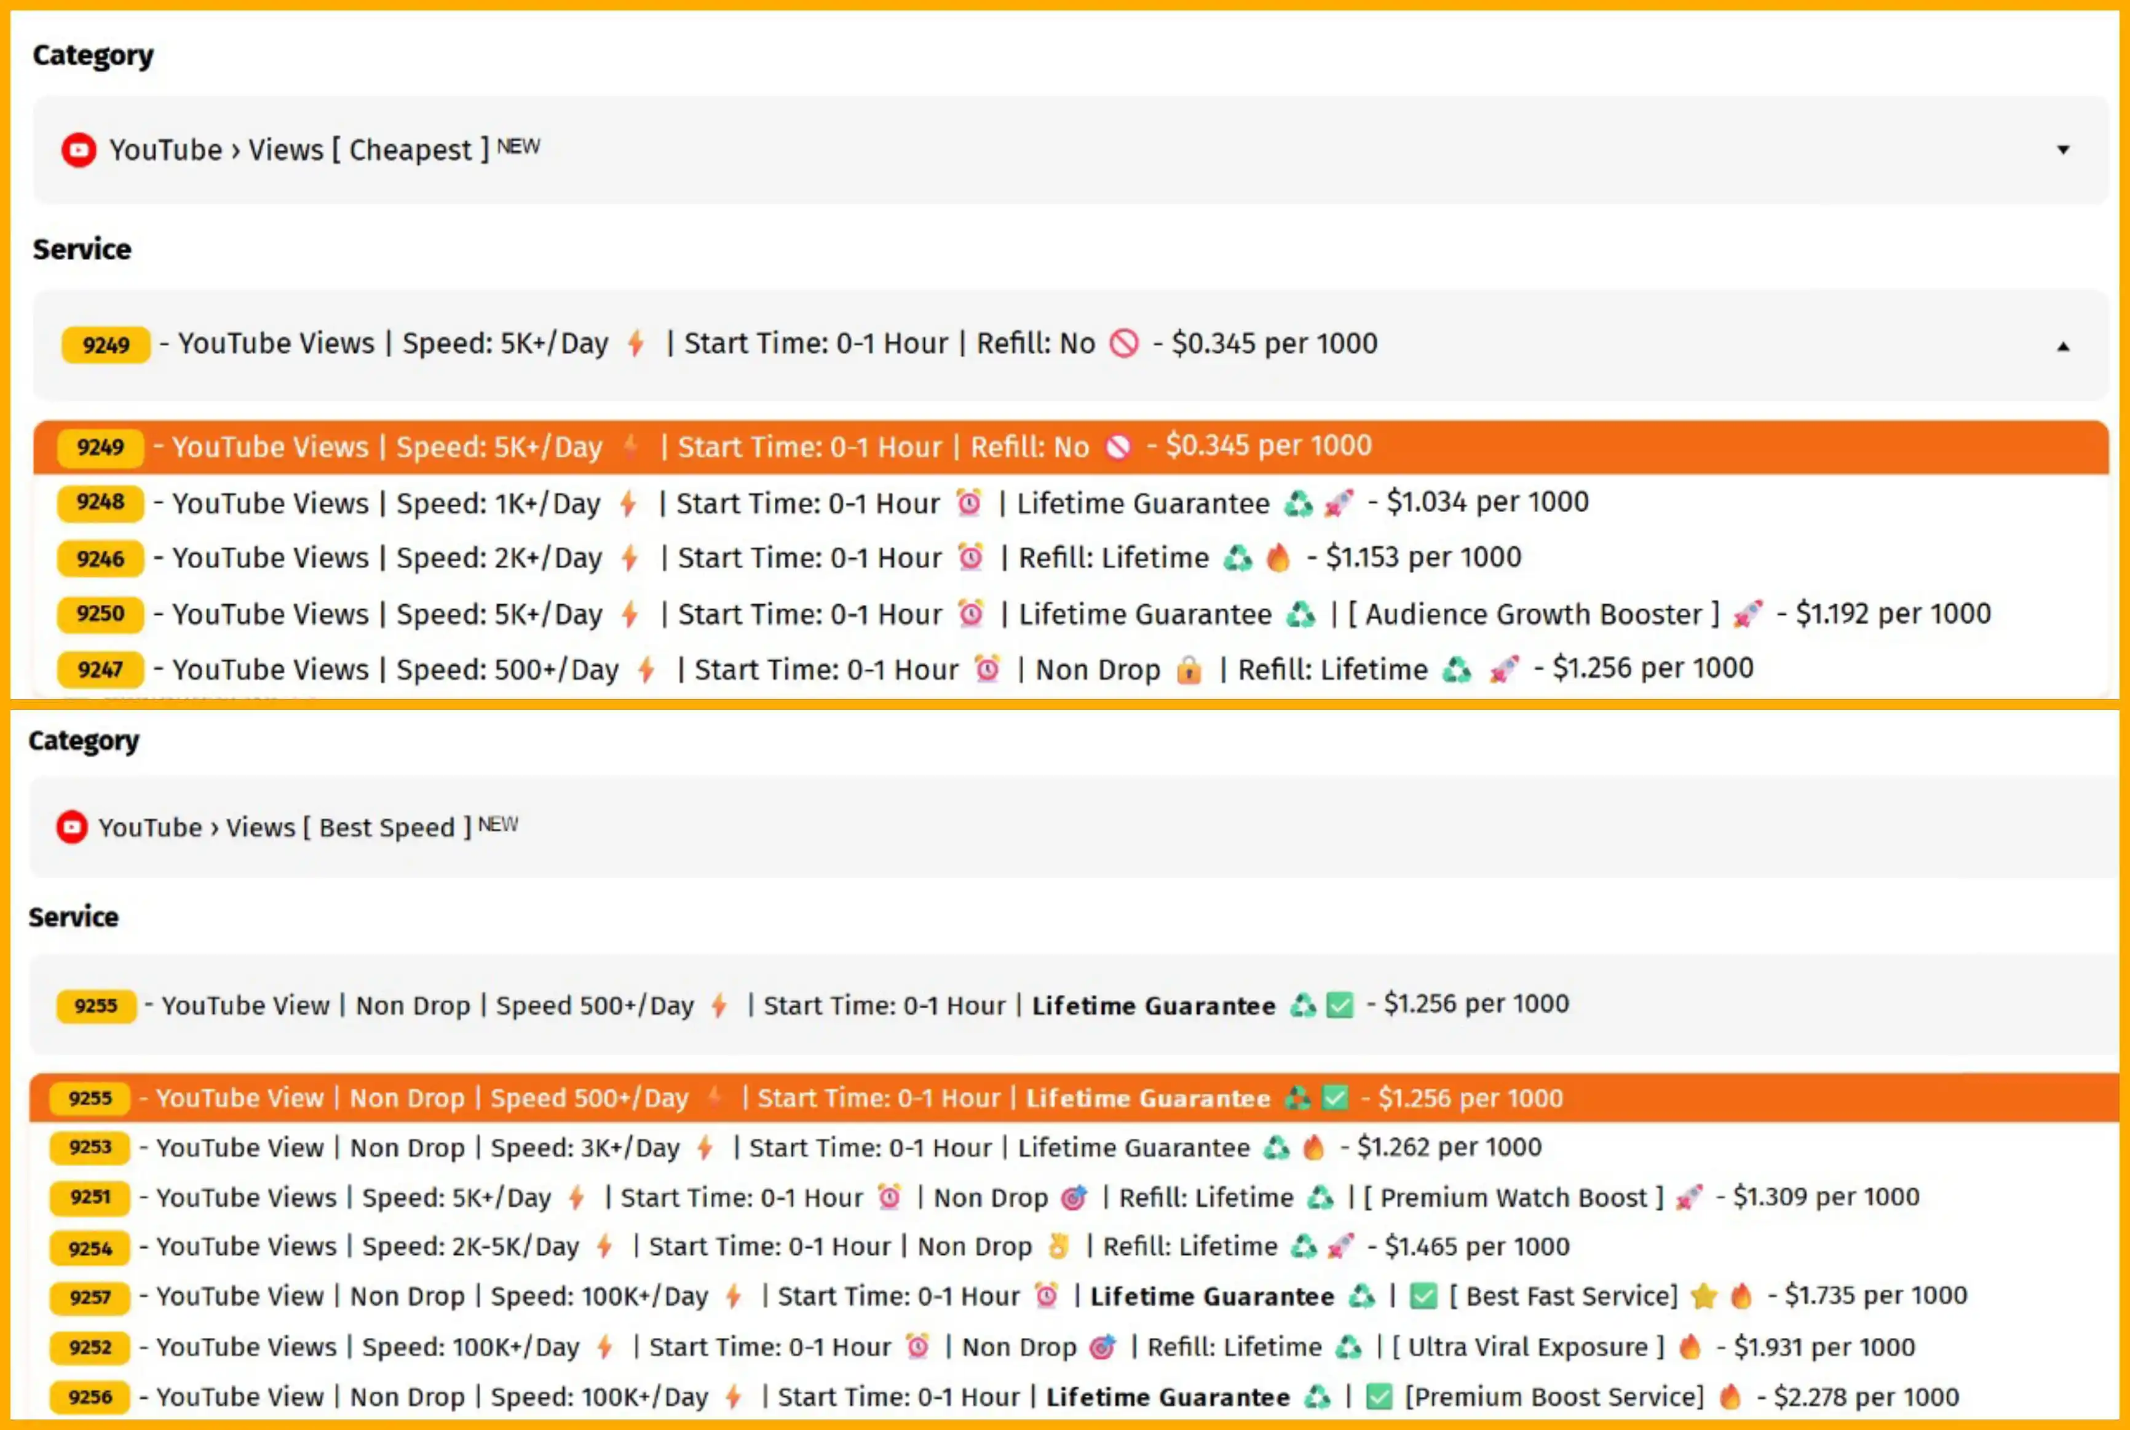Click the price text '$1.465 per 1000'
Image resolution: width=2130 pixels, height=1430 pixels.
pos(1477,1247)
